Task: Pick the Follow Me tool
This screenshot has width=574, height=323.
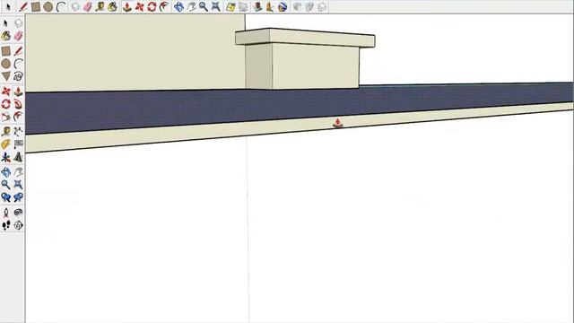Action: (18, 104)
